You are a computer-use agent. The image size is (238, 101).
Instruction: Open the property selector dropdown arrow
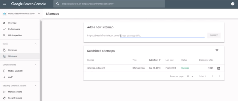(39, 14)
